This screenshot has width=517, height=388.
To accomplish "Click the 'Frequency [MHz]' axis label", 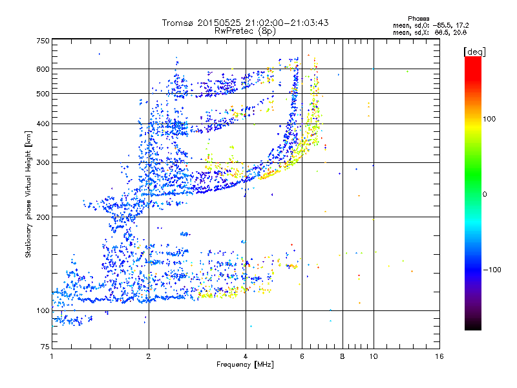I will pos(245,365).
